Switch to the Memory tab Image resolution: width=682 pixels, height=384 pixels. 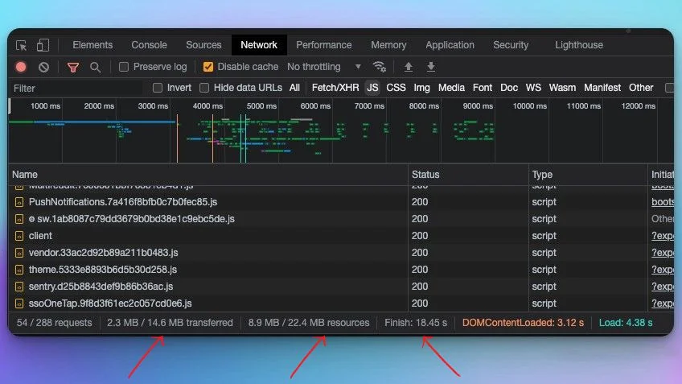point(388,45)
